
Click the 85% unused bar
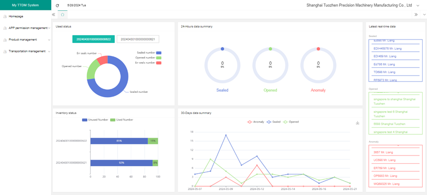(119, 141)
